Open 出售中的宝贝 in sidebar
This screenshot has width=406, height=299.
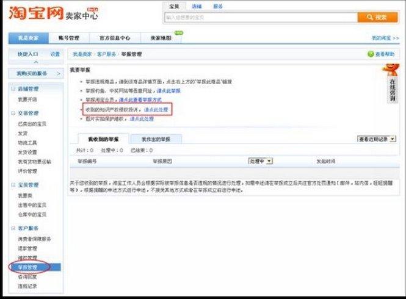coord(32,205)
